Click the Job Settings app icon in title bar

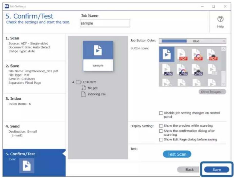(x=7, y=6)
